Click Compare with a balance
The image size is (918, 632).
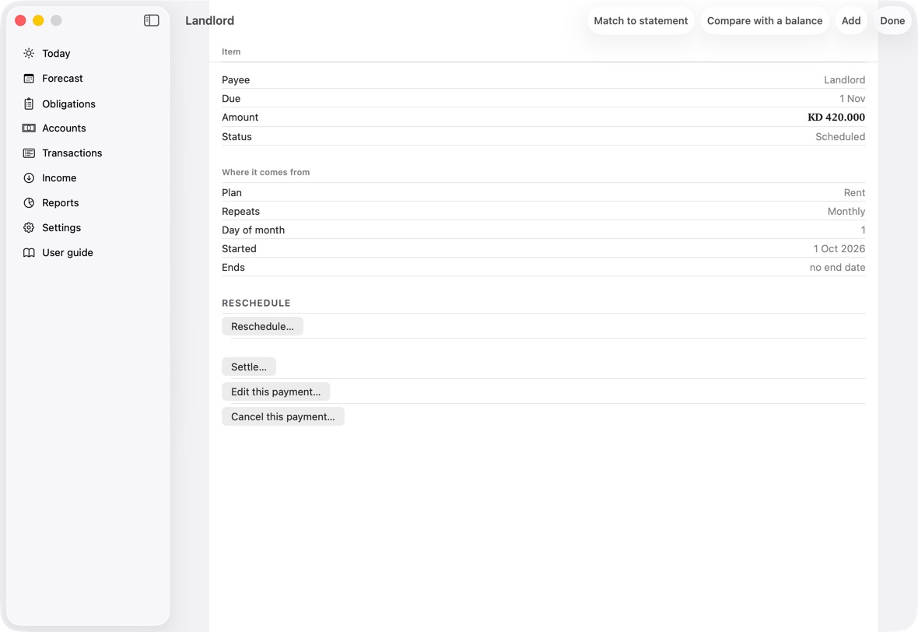click(765, 20)
